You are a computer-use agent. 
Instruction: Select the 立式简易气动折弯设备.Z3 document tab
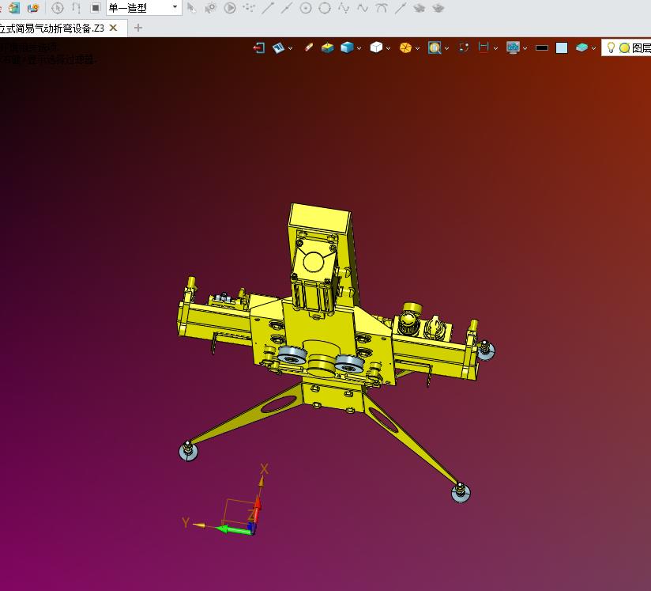[52, 28]
